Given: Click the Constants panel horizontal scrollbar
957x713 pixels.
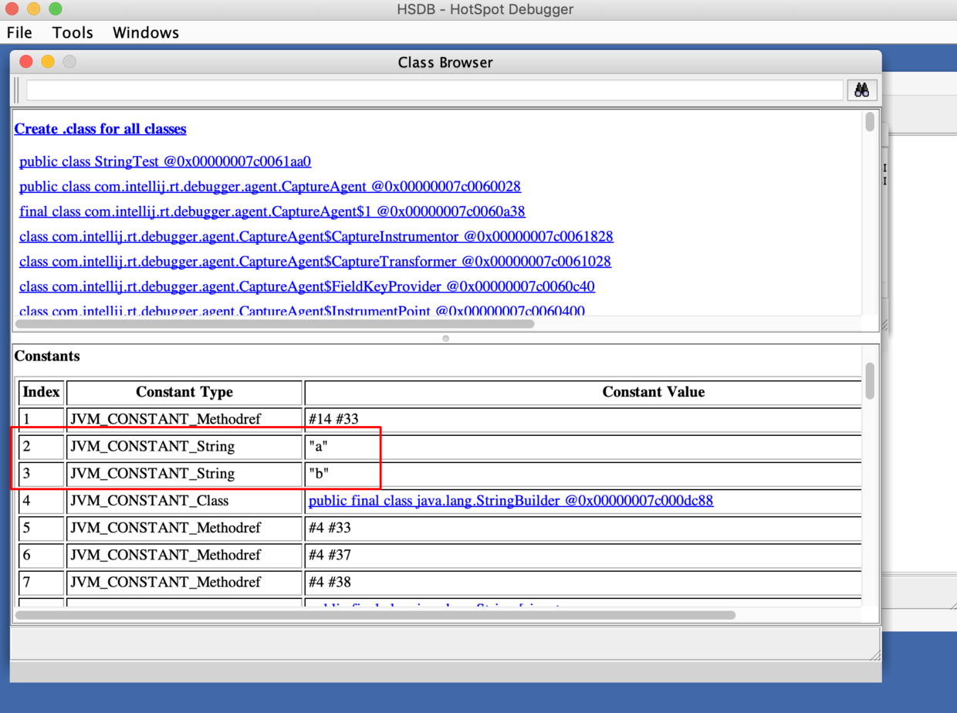Looking at the screenshot, I should click(x=375, y=615).
